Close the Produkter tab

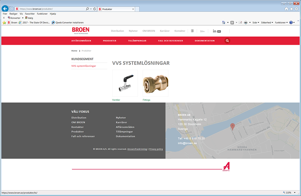pyautogui.click(x=133, y=9)
